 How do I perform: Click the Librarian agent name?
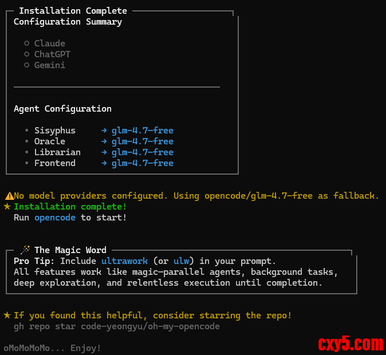(x=57, y=152)
